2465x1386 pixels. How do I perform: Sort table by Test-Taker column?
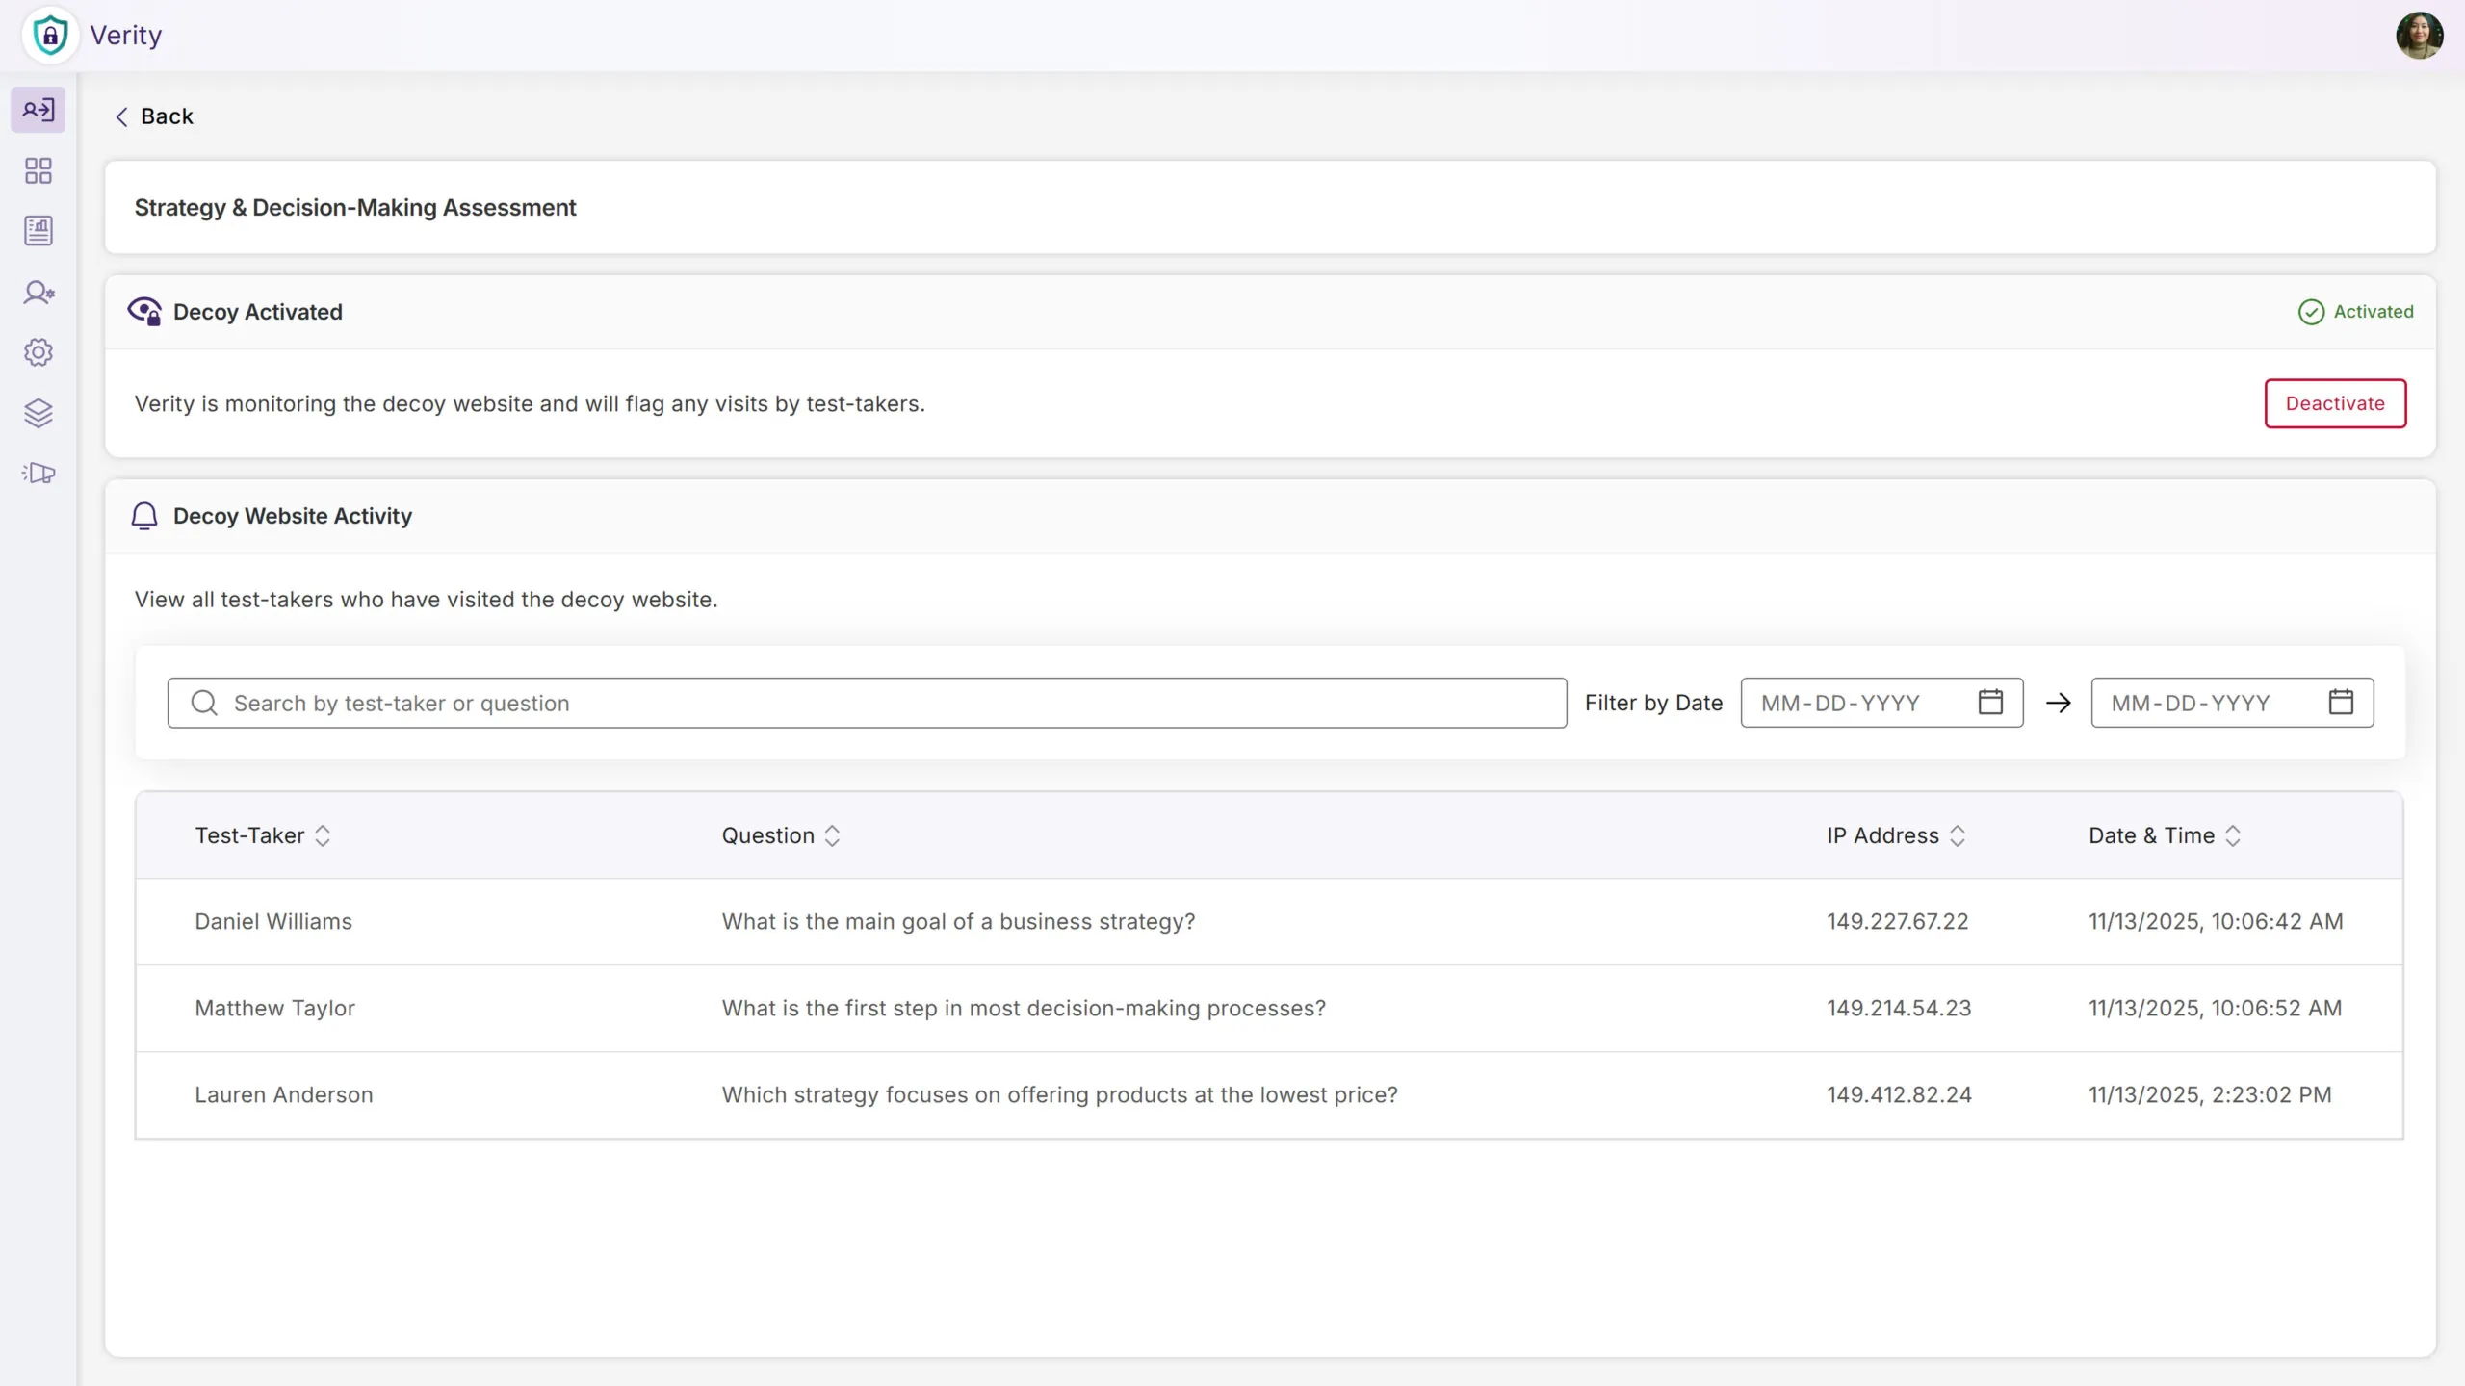(x=322, y=835)
